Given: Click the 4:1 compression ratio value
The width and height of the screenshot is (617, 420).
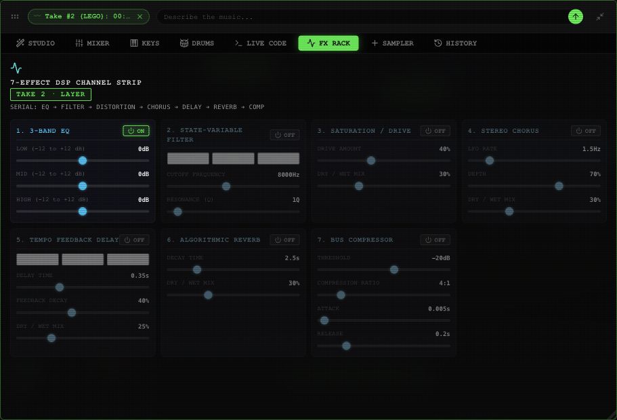Looking at the screenshot, I should pyautogui.click(x=445, y=283).
